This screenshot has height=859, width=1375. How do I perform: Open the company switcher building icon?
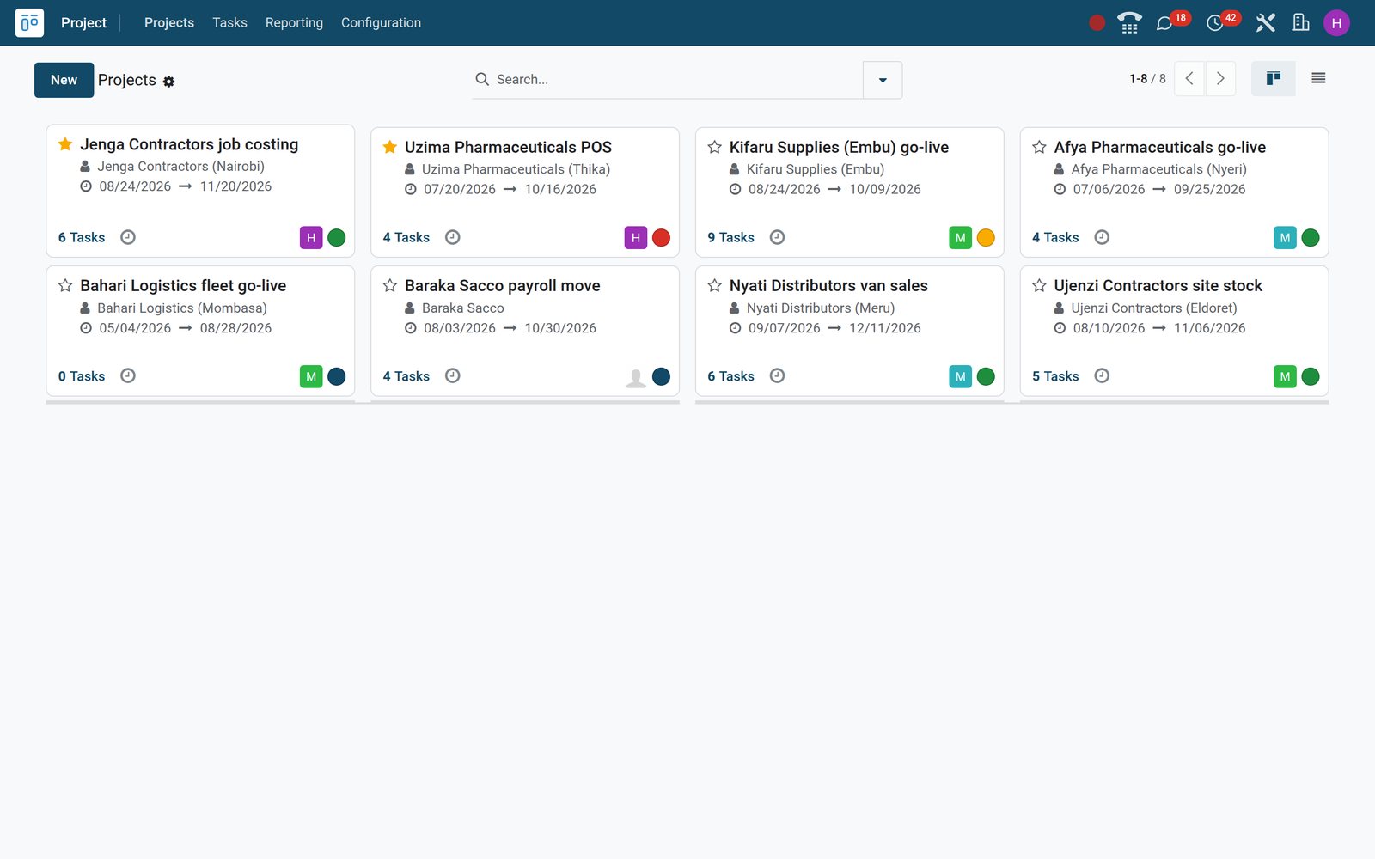1300,23
